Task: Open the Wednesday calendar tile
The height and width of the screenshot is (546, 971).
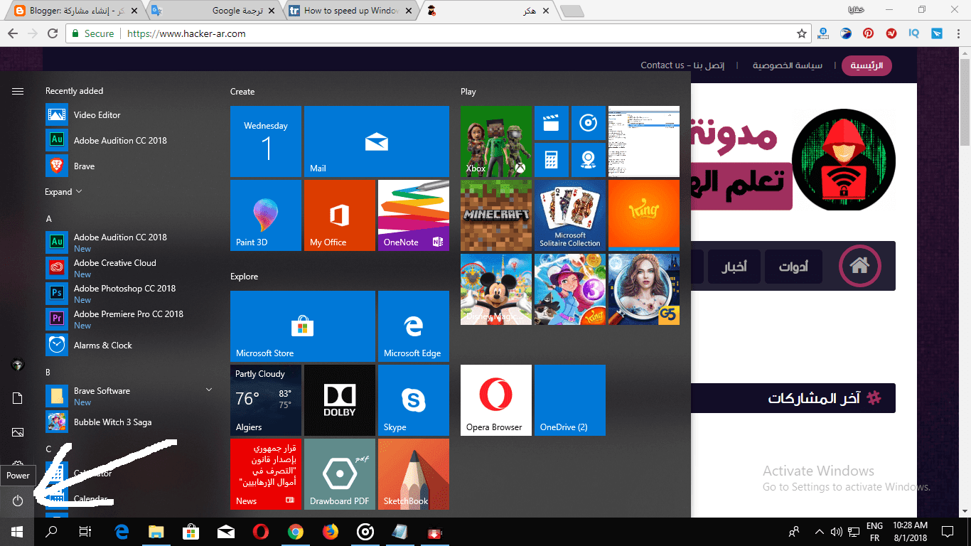Action: pos(266,141)
